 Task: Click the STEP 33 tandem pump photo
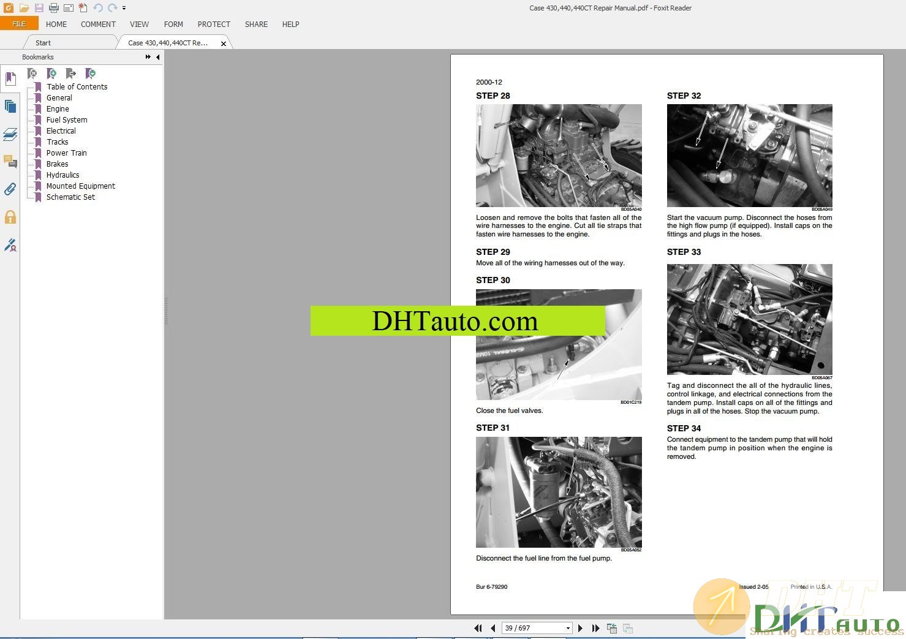tap(749, 319)
